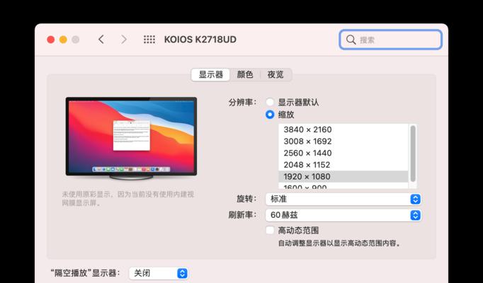Screen dimensions: 483x283
Task: Open the 旋转 dropdown showing 标准
Action: (x=343, y=199)
